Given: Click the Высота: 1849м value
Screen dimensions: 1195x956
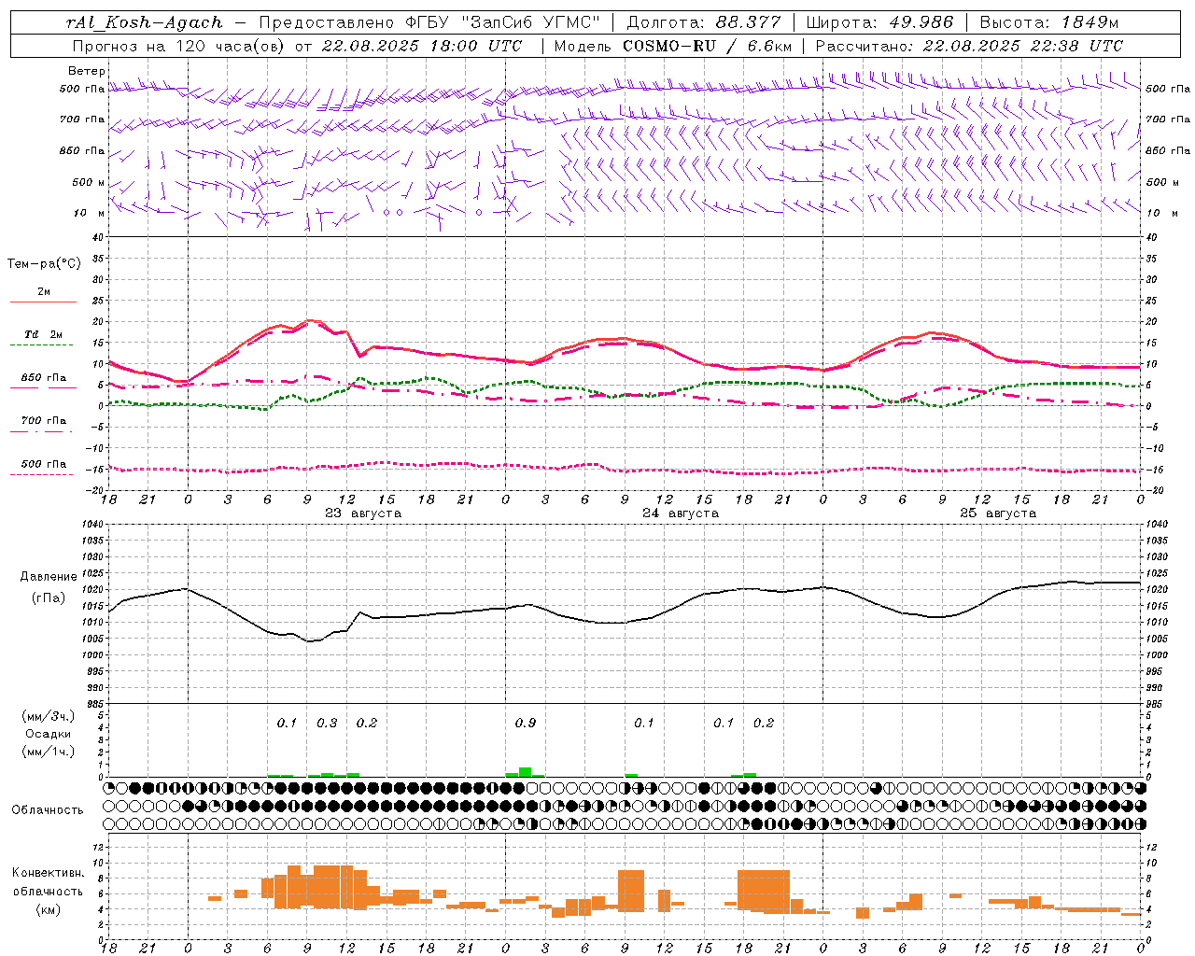Looking at the screenshot, I should tap(1049, 22).
